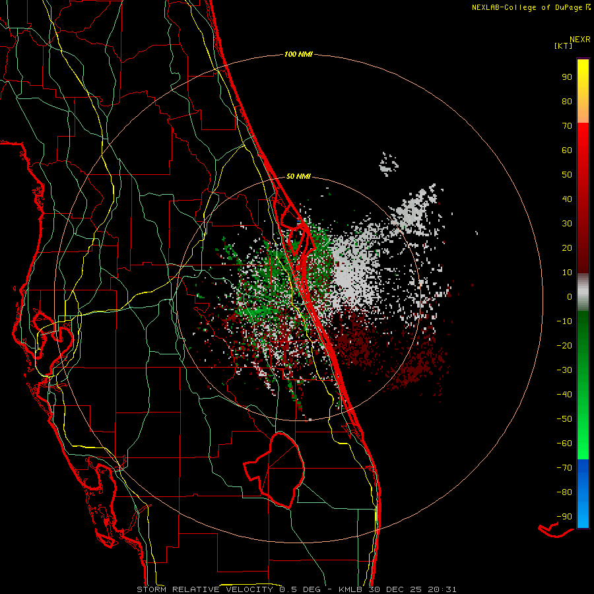Viewport: 594px width, 594px height.
Task: Click the positive 90 value on the legend
Action: [x=567, y=77]
